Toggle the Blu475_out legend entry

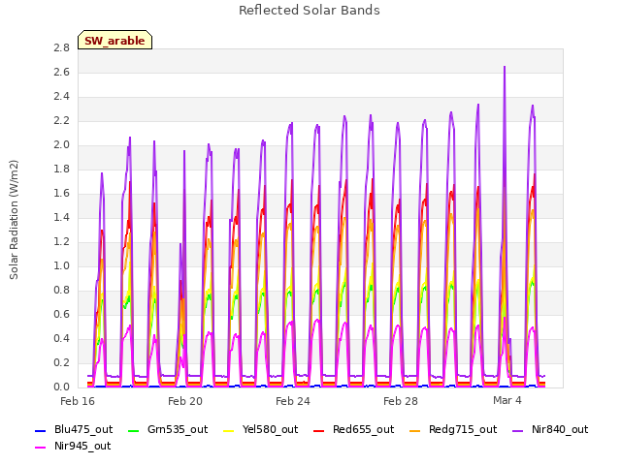click(74, 429)
